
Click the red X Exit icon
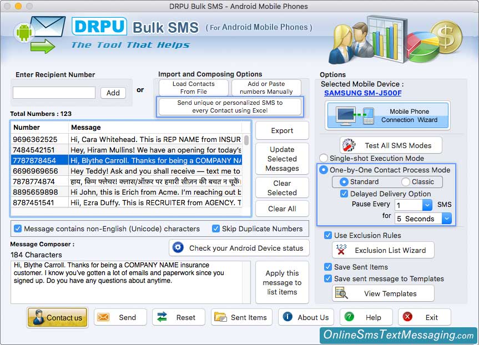pyautogui.click(x=407, y=317)
